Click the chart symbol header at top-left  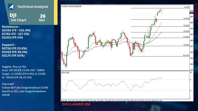tap(72, 6)
